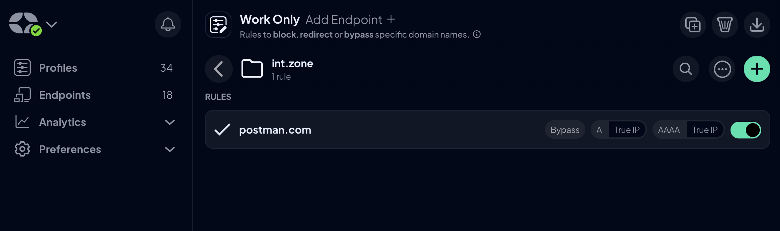Click the green plus add rule button
780x231 pixels.
[x=757, y=69]
